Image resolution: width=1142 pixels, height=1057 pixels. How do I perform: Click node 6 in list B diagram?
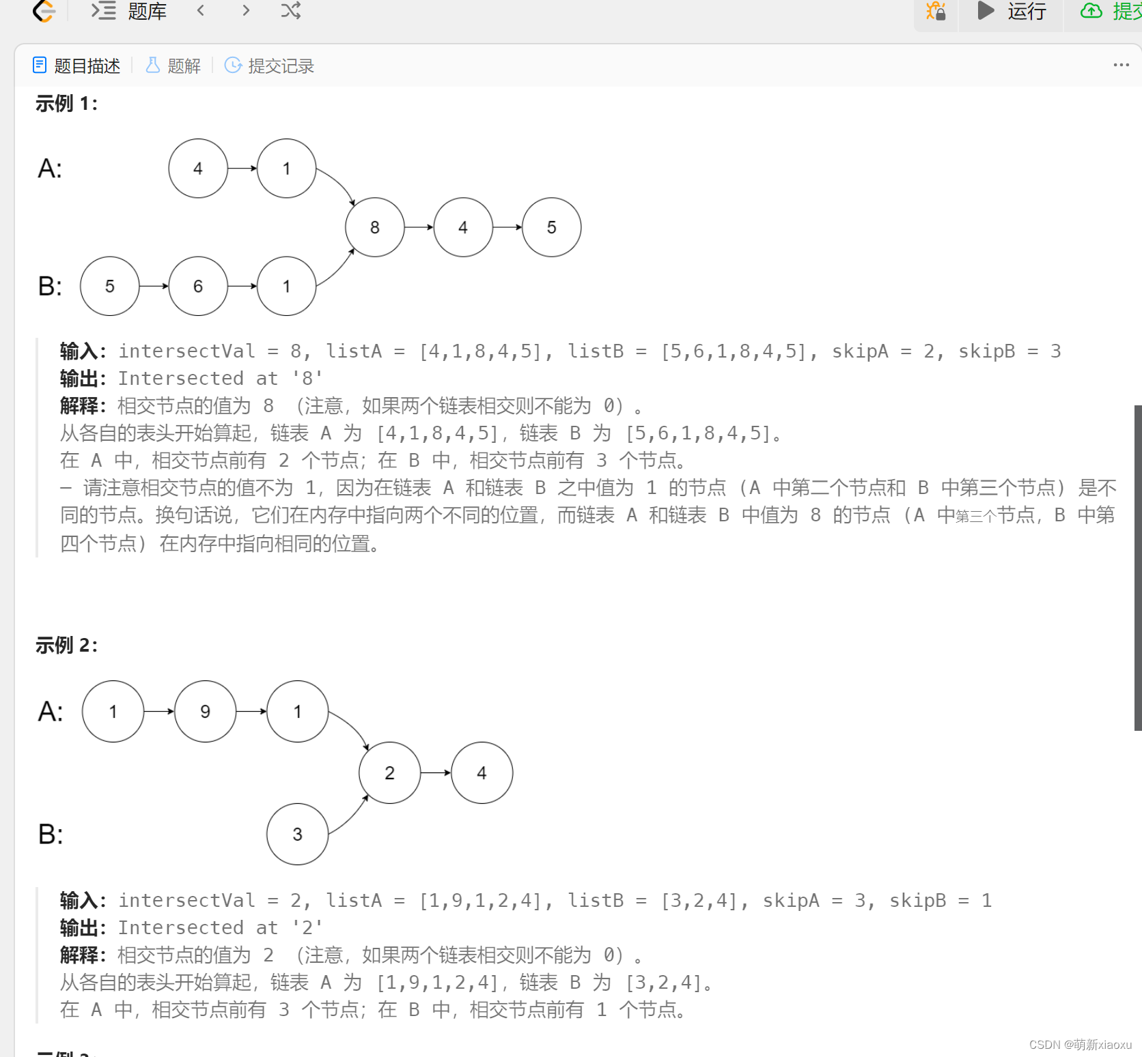click(x=198, y=286)
